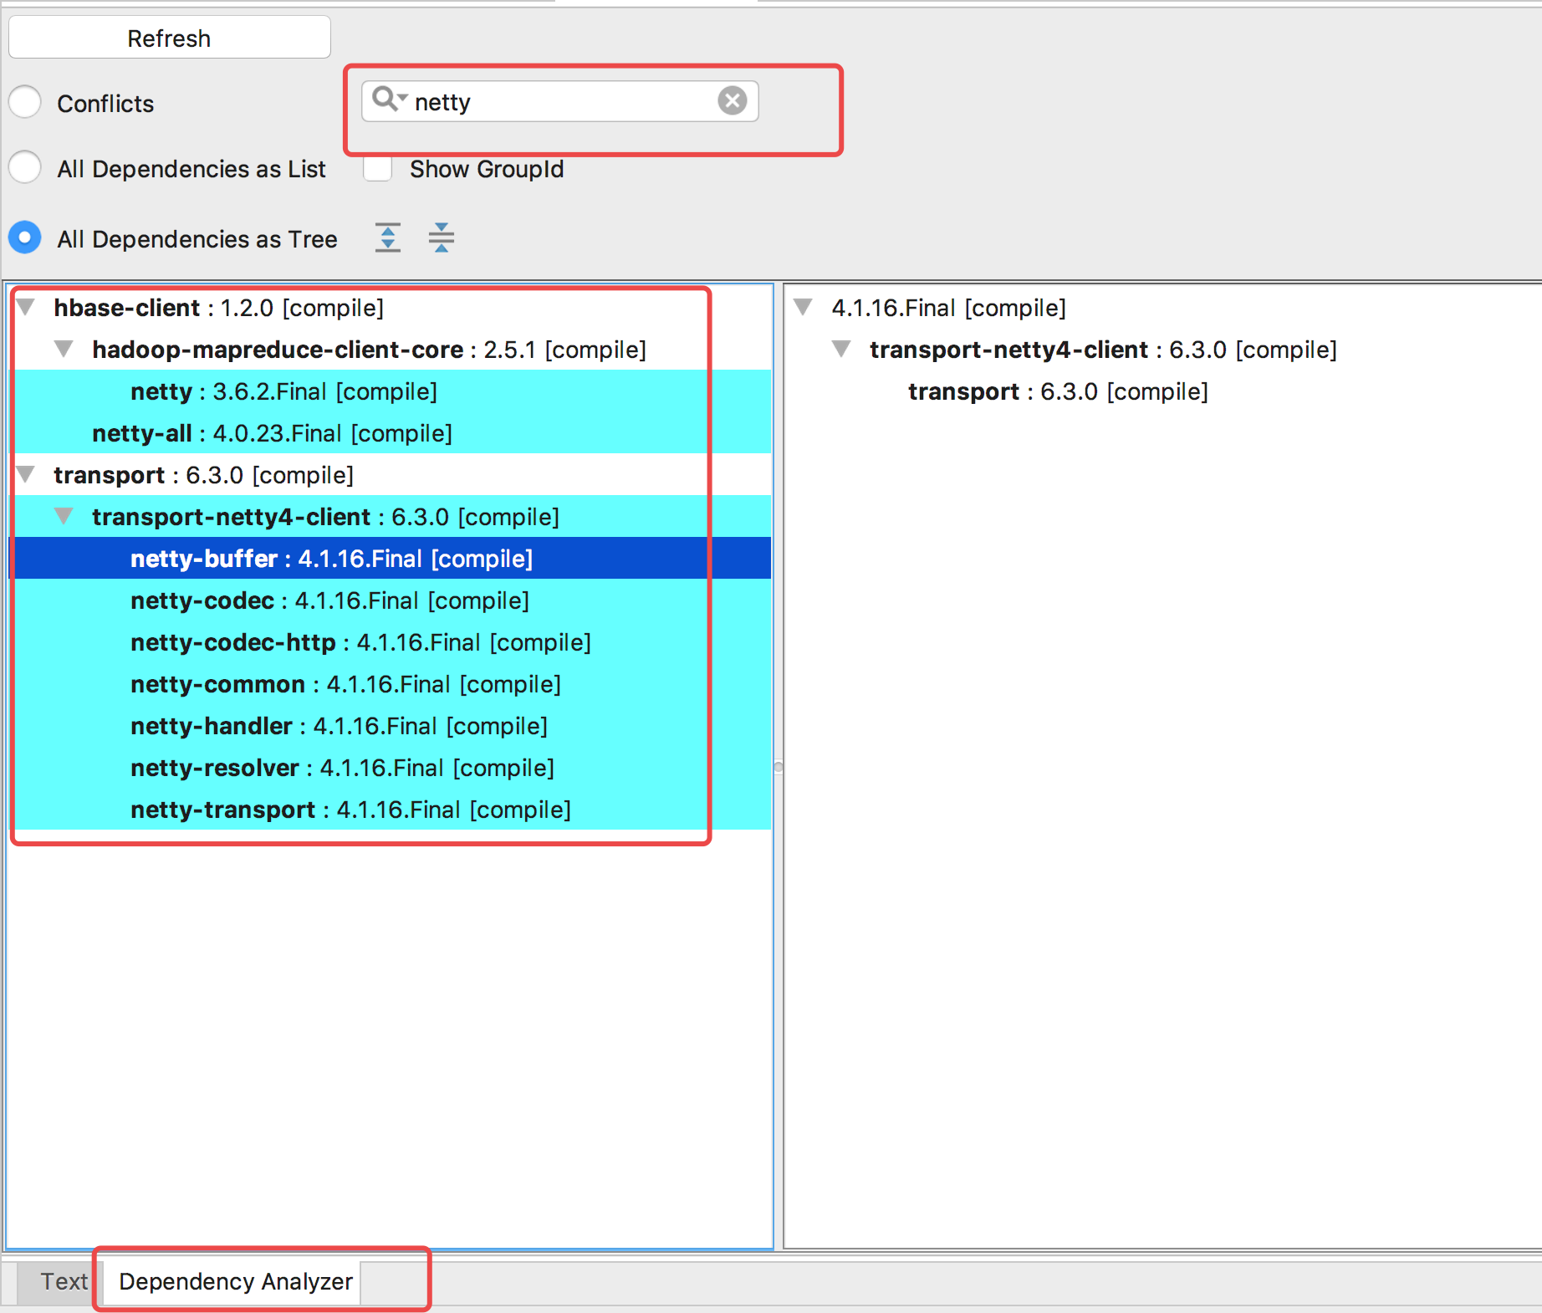The image size is (1542, 1313).
Task: Select transport : 6.3.0 row in left tree
Action: point(390,474)
